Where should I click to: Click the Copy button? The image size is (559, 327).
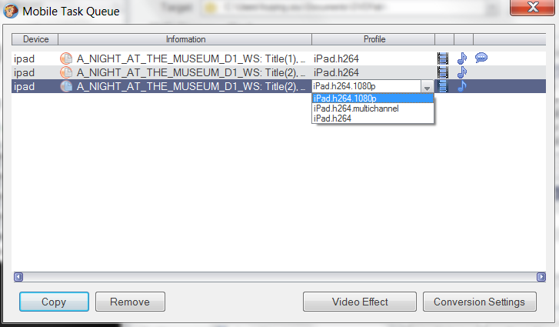coord(54,302)
